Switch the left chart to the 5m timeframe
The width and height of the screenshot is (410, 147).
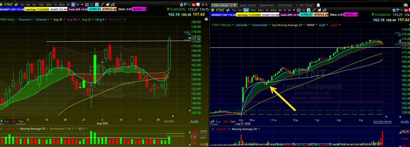pos(34,5)
